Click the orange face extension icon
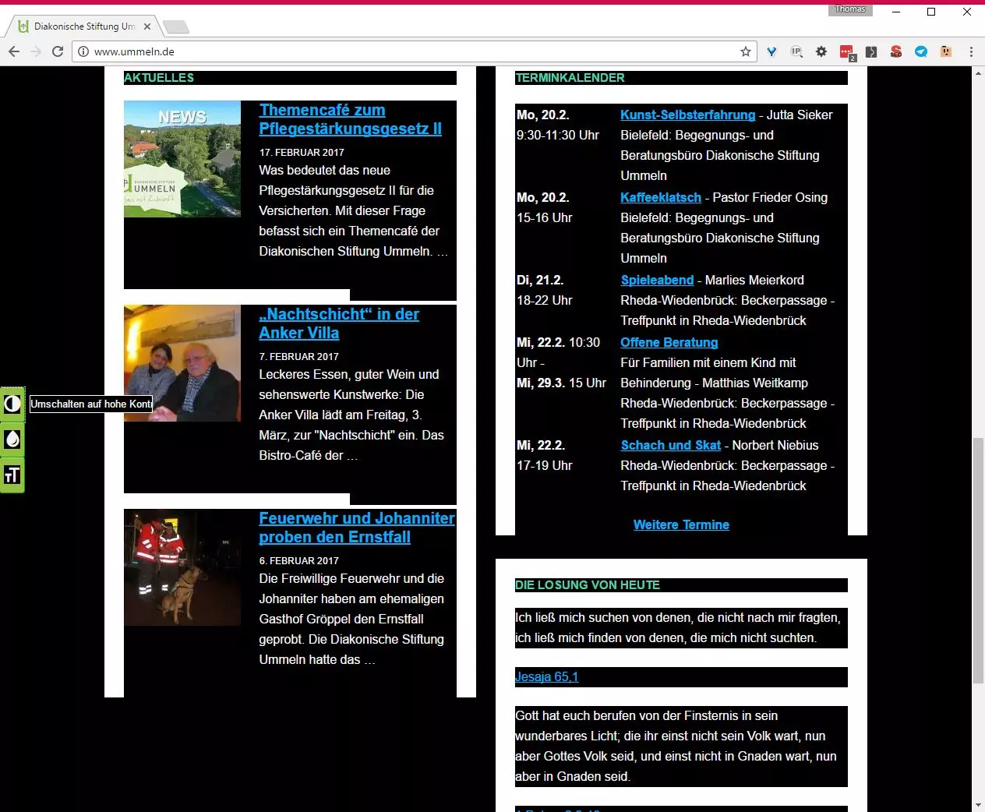Image resolution: width=985 pixels, height=812 pixels. tap(946, 51)
